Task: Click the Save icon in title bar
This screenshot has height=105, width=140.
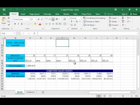Action: (4, 10)
